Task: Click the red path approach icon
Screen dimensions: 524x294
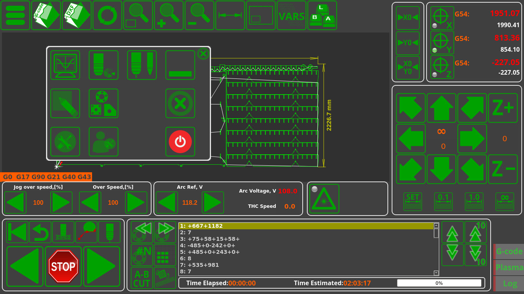Action: tap(86, 232)
